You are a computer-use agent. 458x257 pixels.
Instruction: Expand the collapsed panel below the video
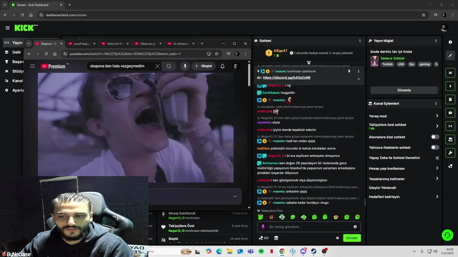(235, 196)
